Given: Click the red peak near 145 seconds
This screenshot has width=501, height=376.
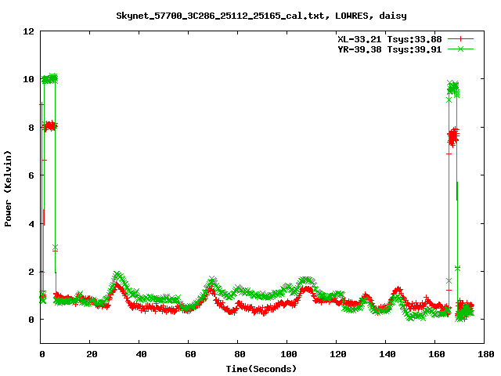Looking at the screenshot, I should pyautogui.click(x=398, y=291).
